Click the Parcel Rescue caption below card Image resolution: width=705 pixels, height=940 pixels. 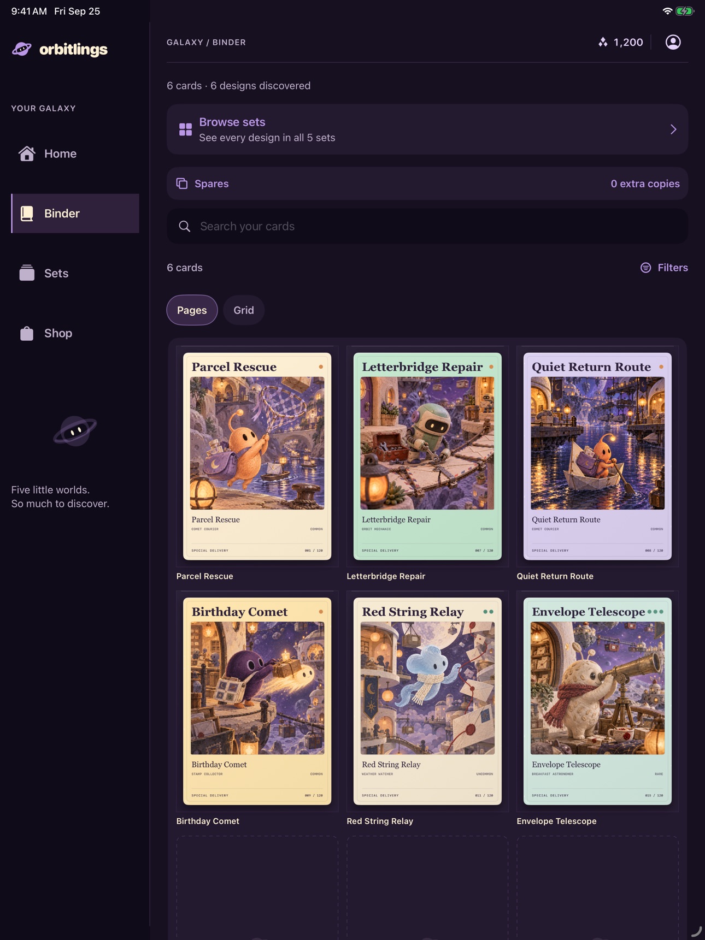[x=205, y=576]
